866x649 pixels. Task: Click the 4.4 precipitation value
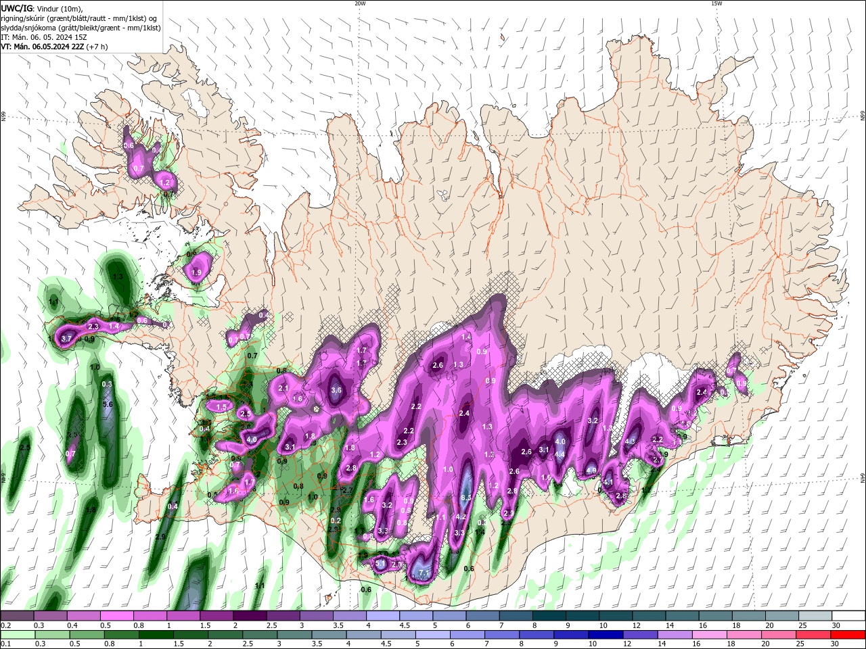pos(560,454)
